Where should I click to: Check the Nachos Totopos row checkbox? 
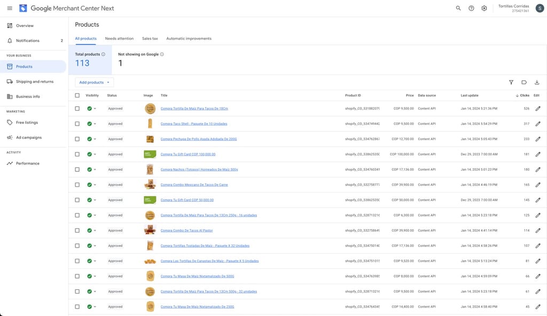click(x=77, y=170)
